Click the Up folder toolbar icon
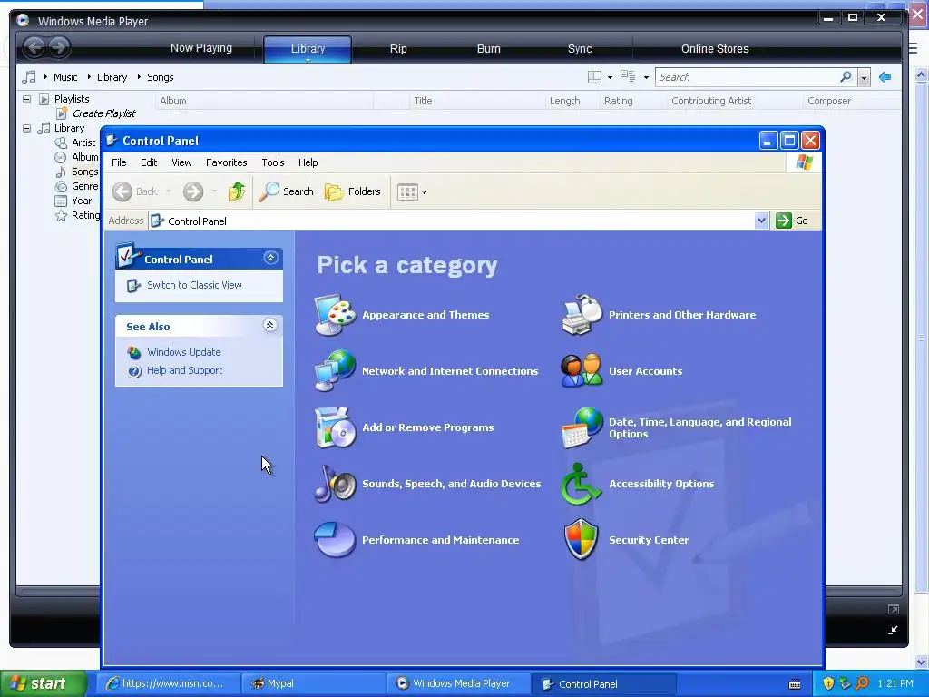This screenshot has width=929, height=697. click(237, 191)
